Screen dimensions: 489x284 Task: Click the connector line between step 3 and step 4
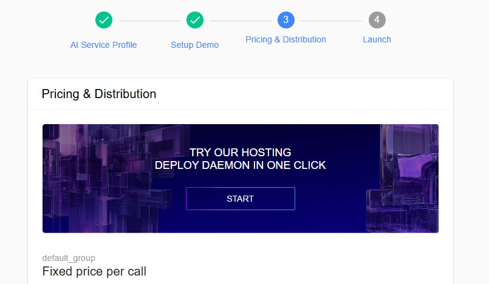(x=332, y=21)
